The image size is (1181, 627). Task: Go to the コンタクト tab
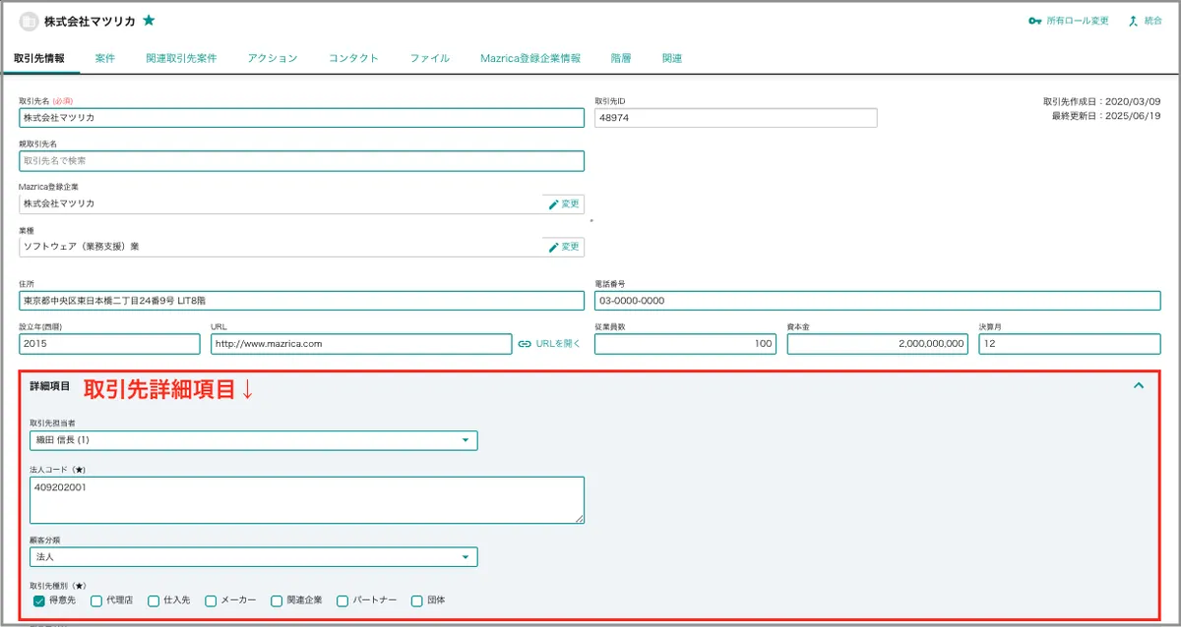353,58
